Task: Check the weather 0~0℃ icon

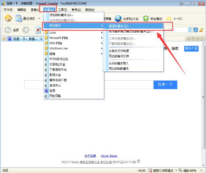Action: (x=169, y=19)
